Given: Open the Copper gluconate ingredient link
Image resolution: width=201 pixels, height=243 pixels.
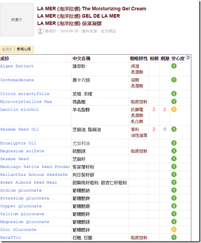Looking at the screenshot, I should 21,206.
